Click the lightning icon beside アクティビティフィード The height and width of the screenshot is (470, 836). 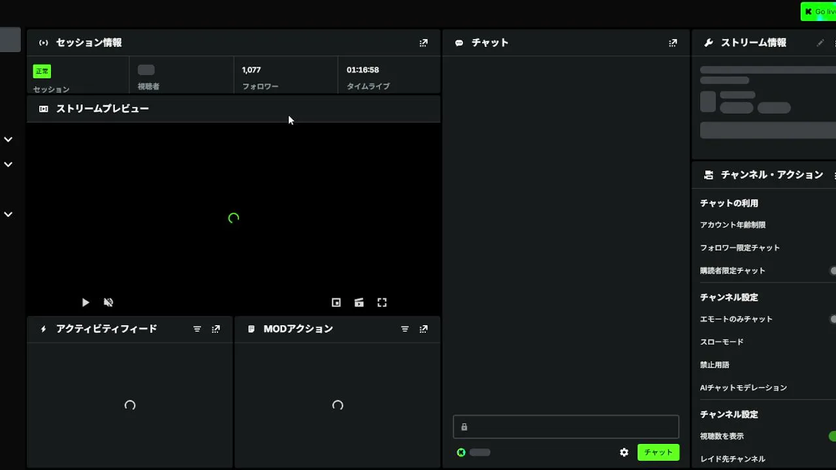pyautogui.click(x=44, y=330)
